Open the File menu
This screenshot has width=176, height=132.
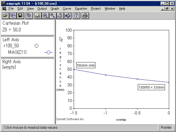pos(11,9)
